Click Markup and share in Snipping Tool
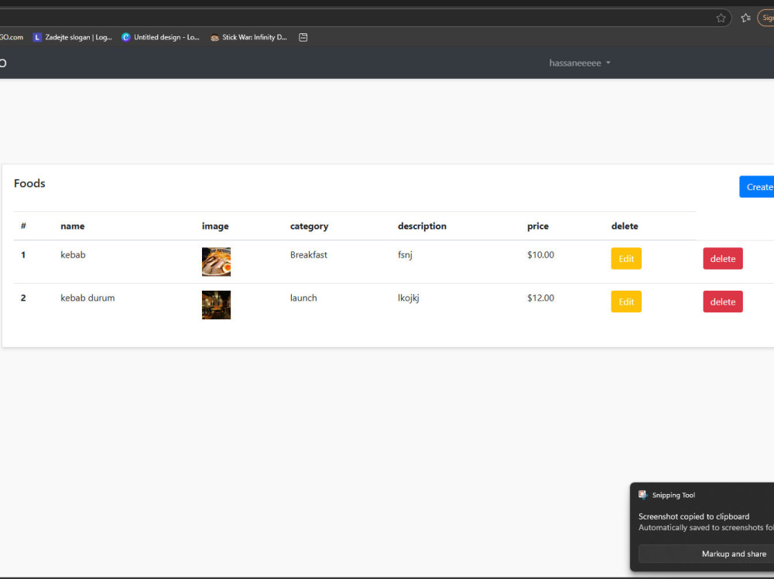Viewport: 774px width, 579px height. coord(707,553)
